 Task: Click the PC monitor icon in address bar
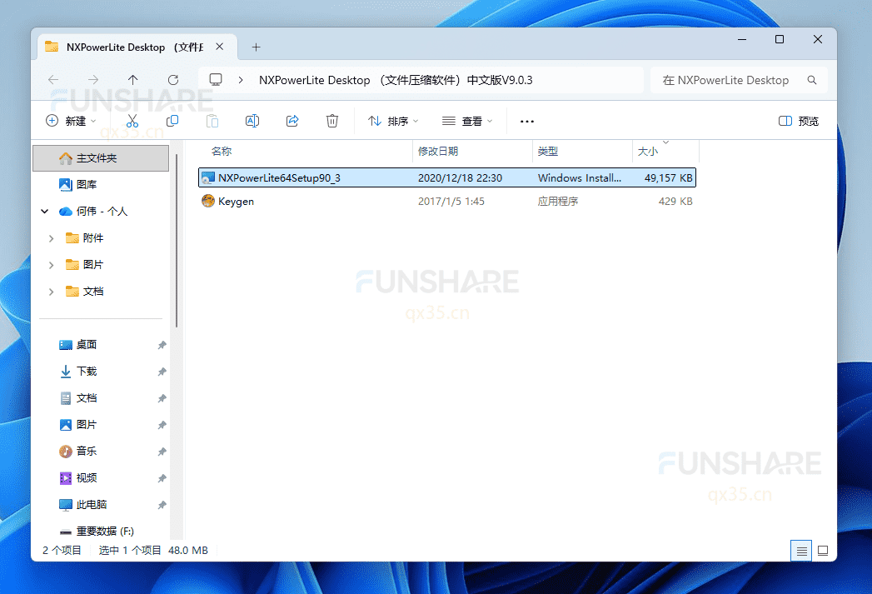[x=216, y=79]
